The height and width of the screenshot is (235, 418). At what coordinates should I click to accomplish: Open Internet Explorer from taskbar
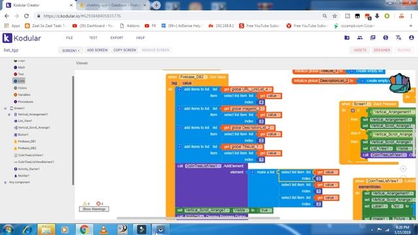point(27,229)
